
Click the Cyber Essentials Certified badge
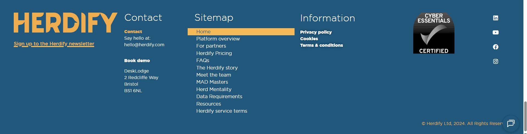[x=434, y=33]
